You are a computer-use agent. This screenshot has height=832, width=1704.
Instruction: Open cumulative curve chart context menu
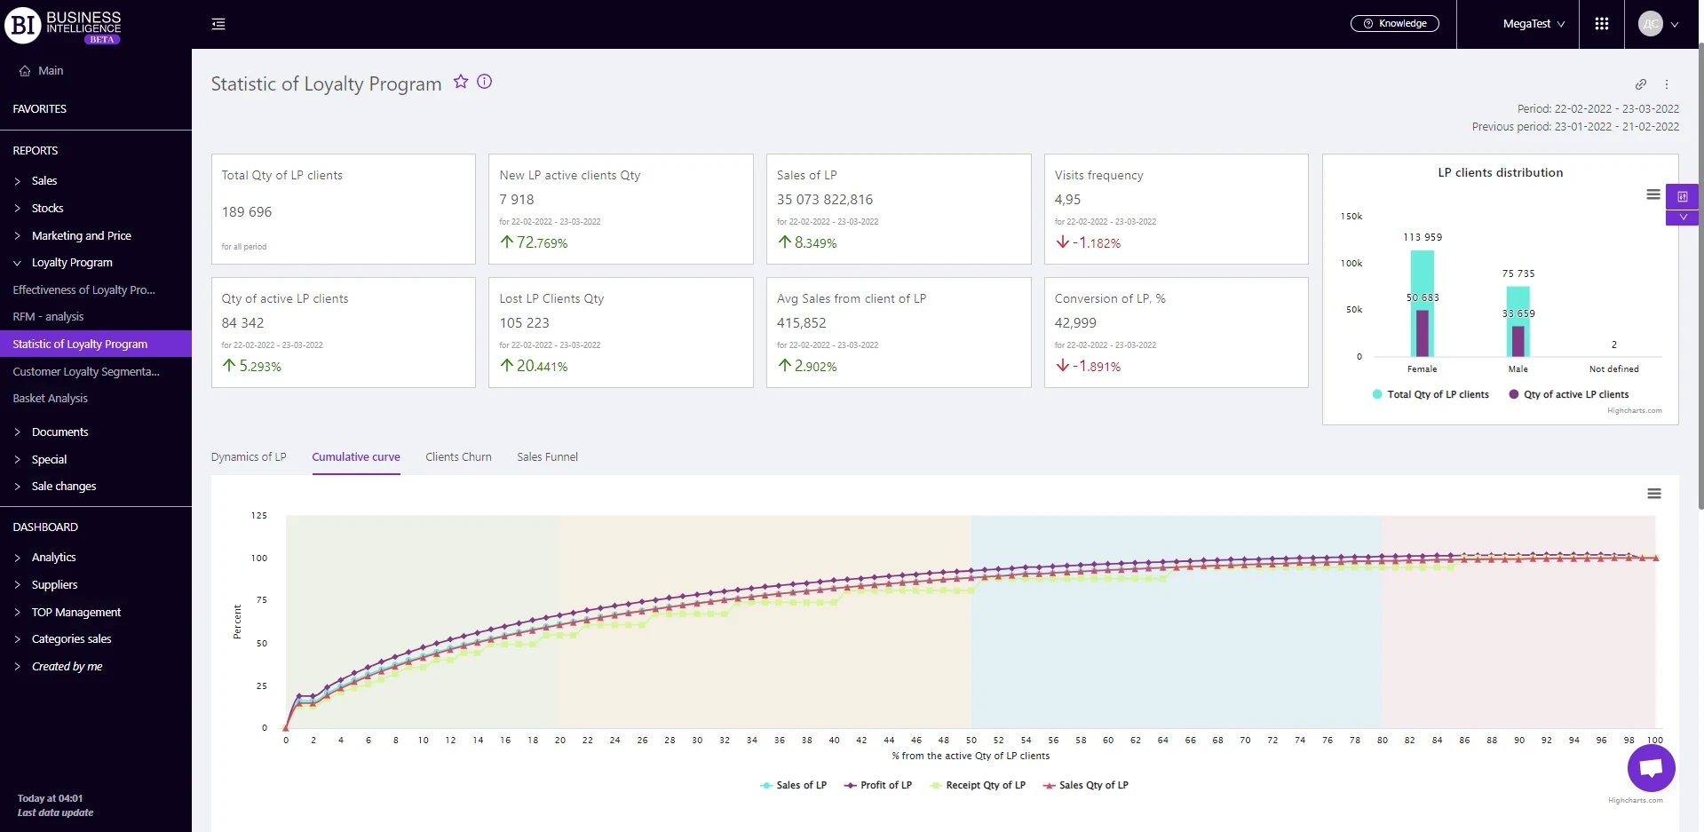(x=1653, y=494)
